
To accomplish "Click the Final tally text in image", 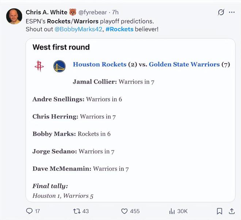I will point(50,186).
